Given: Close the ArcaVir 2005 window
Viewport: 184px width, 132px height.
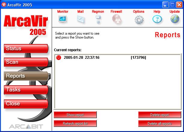Looking at the screenshot, I should [x=179, y=5].
